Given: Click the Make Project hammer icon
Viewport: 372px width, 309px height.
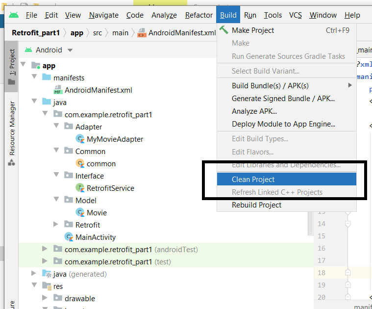Looking at the screenshot, I should (223, 30).
